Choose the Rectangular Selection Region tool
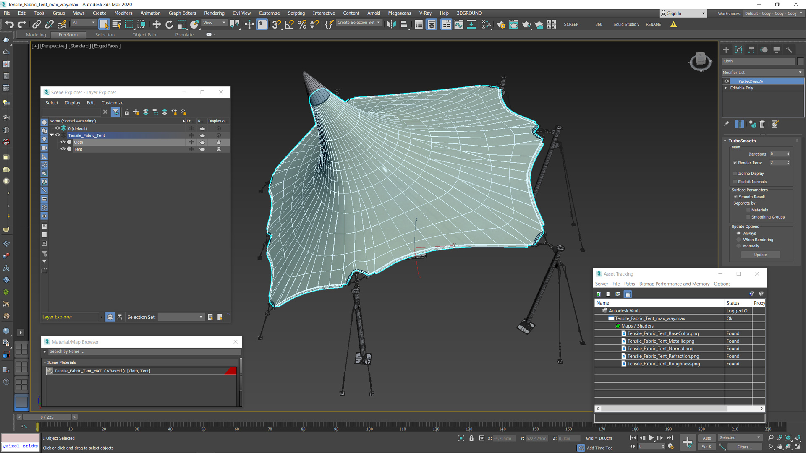The height and width of the screenshot is (453, 806). [x=129, y=24]
